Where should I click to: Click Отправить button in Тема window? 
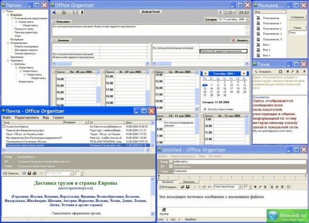coord(263,71)
